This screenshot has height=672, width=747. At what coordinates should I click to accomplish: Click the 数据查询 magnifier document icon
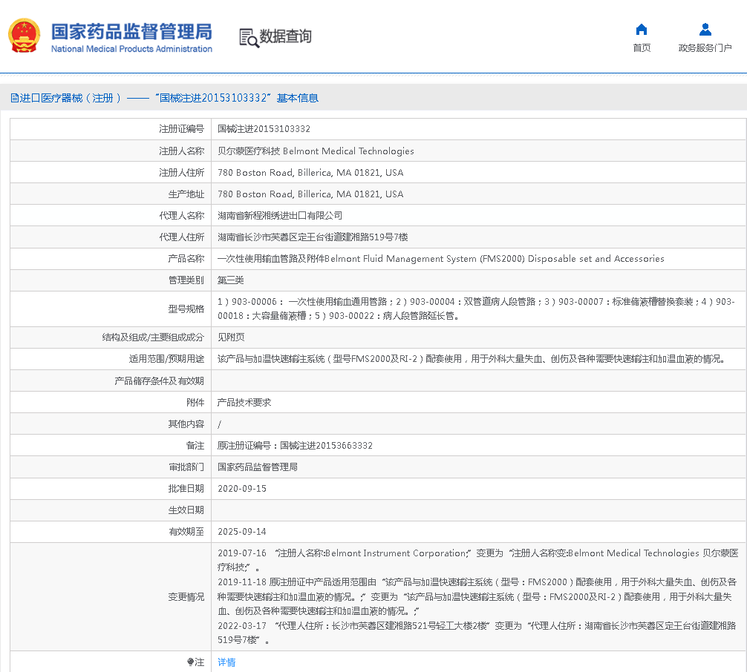[249, 37]
